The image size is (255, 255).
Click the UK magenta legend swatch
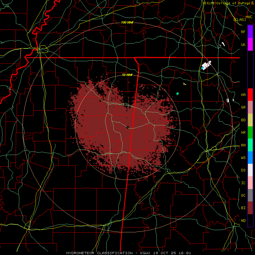click(250, 44)
